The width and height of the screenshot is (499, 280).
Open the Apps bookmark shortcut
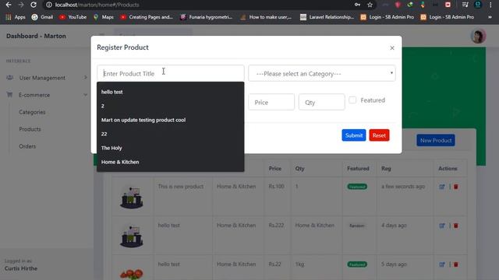click(x=16, y=17)
